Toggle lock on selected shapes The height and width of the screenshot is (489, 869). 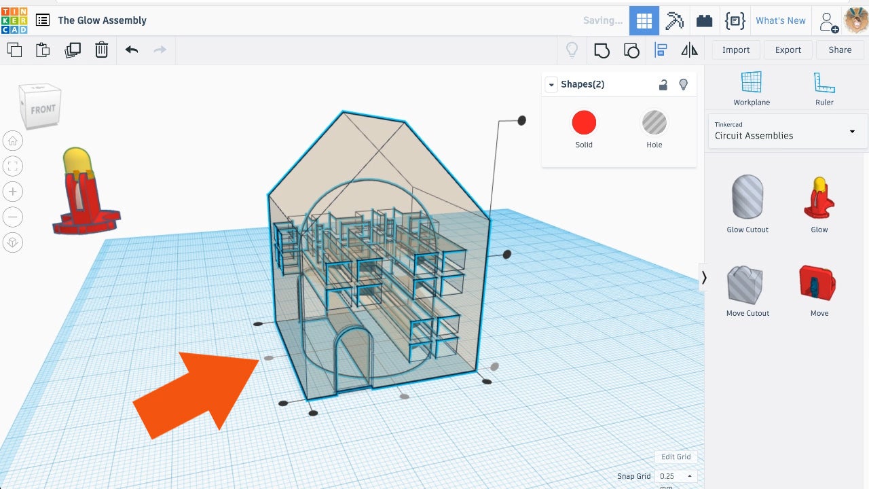663,85
